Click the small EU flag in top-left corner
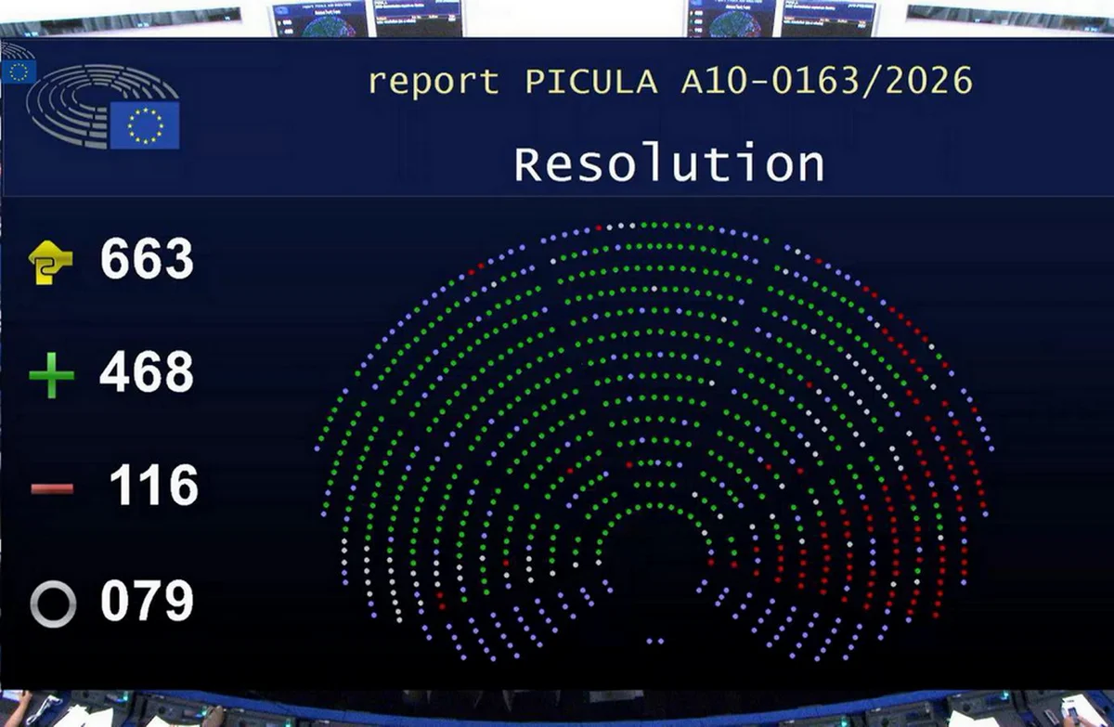This screenshot has height=727, width=1114. (x=18, y=72)
